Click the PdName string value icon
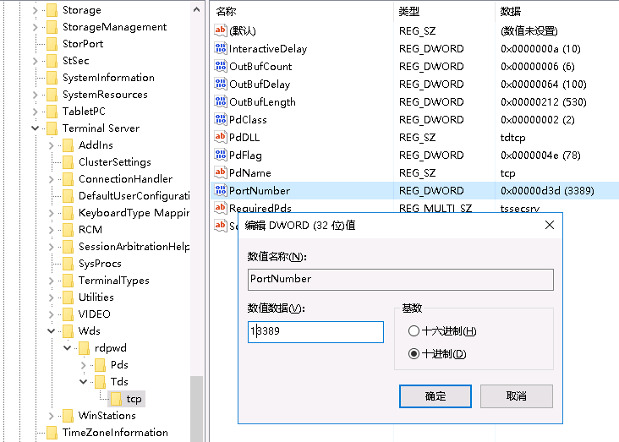Viewport: 619px width, 442px height. coord(220,172)
